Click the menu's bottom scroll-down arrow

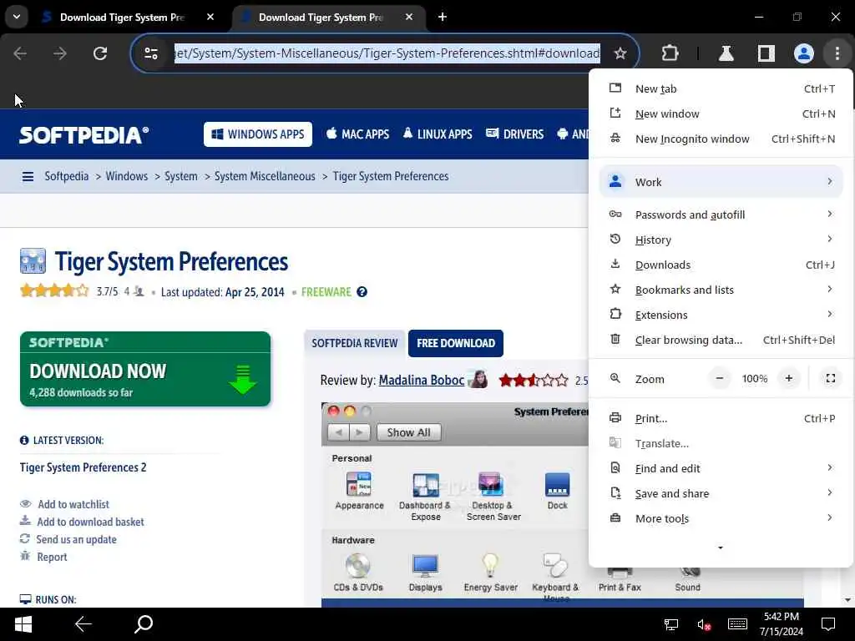(721, 548)
